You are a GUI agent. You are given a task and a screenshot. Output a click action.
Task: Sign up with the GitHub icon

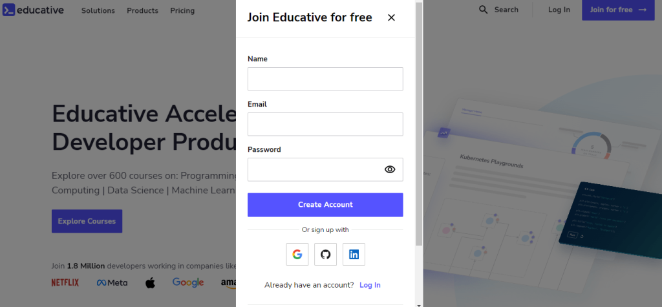[x=326, y=254]
